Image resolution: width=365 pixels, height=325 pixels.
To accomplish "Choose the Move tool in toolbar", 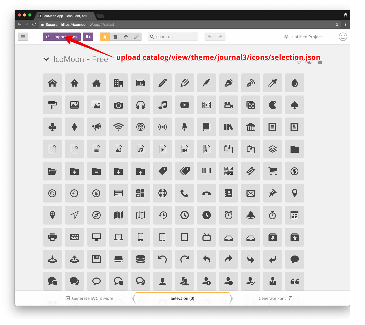I will 126,37.
